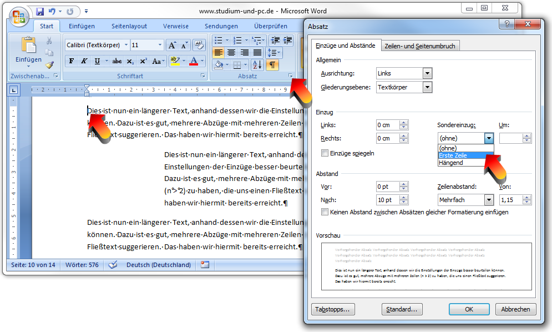Image resolution: width=552 pixels, height=332 pixels.
Task: Click the 'Vor' spacing input field
Action: coord(388,187)
